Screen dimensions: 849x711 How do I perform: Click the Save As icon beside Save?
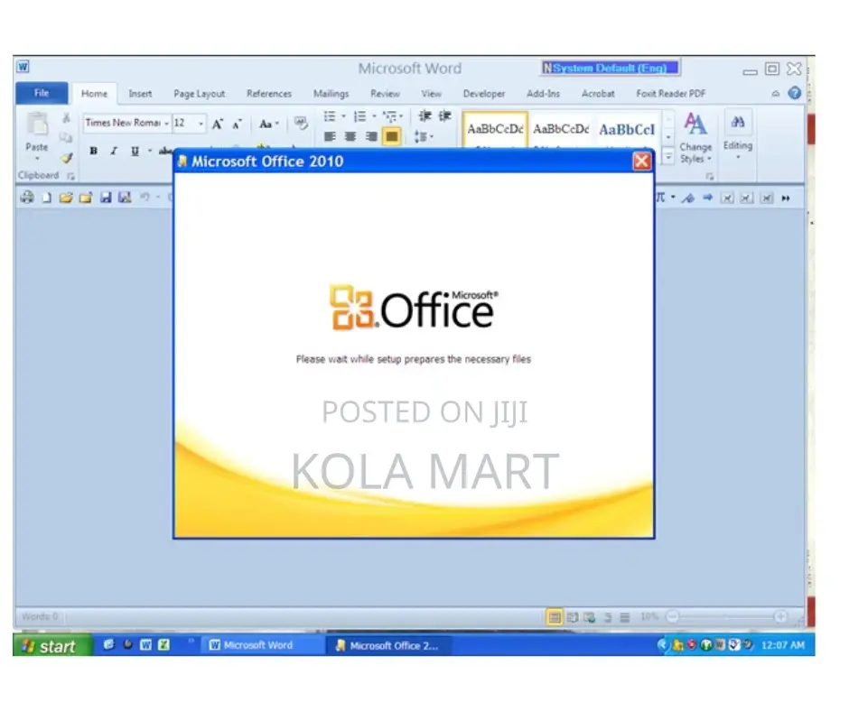[125, 198]
